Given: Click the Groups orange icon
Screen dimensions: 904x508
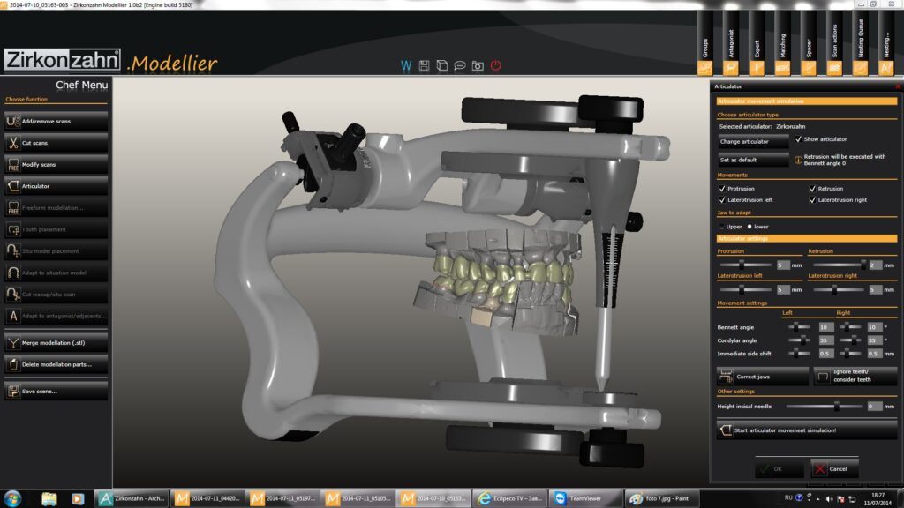Looking at the screenshot, I should click(x=704, y=69).
